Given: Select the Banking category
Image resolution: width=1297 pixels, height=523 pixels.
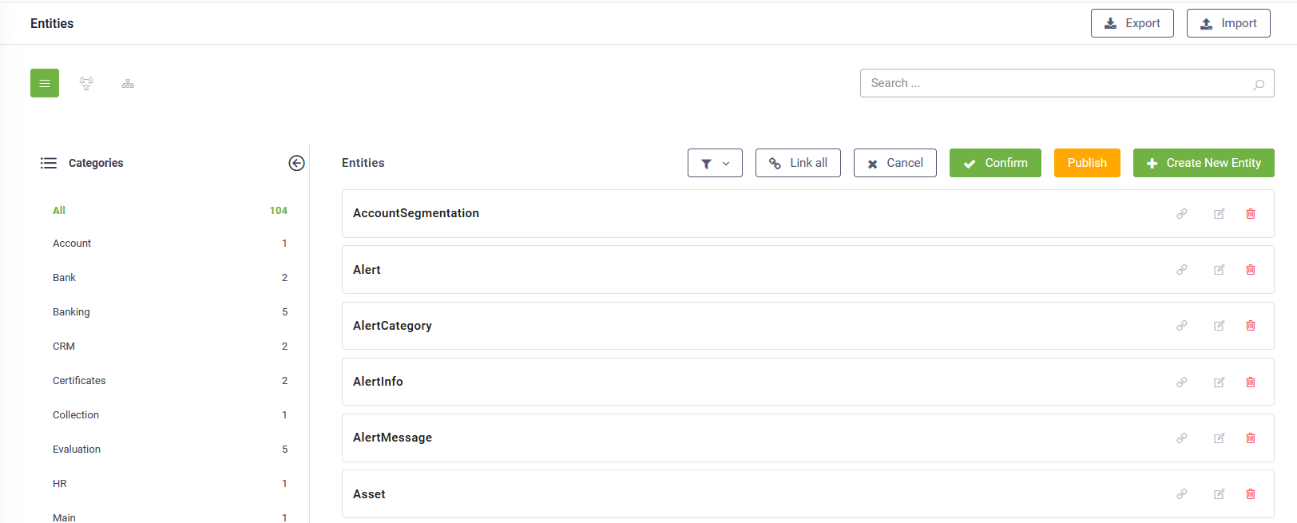Looking at the screenshot, I should click(x=71, y=312).
